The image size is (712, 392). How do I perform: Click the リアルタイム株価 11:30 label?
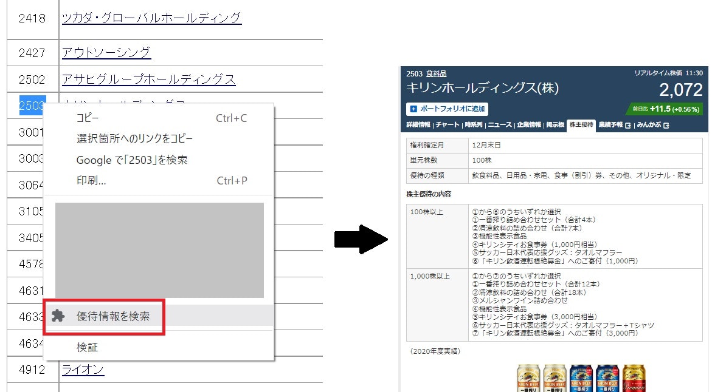[x=668, y=73]
